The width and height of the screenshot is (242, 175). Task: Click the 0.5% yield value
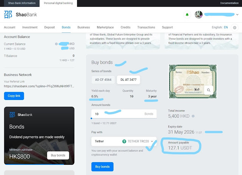[x=95, y=96]
